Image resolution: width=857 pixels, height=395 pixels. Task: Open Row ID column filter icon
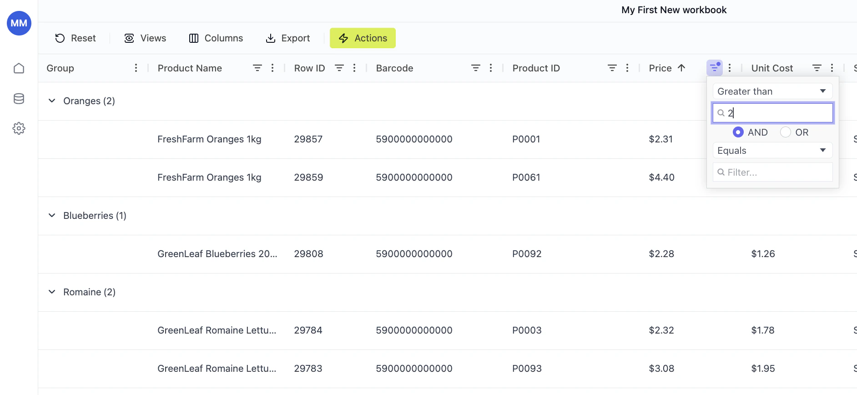pyautogui.click(x=339, y=68)
